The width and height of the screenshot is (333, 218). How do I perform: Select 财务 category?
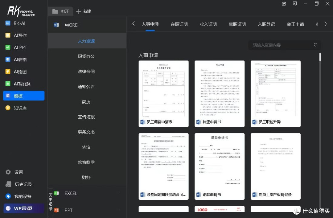pyautogui.click(x=86, y=177)
